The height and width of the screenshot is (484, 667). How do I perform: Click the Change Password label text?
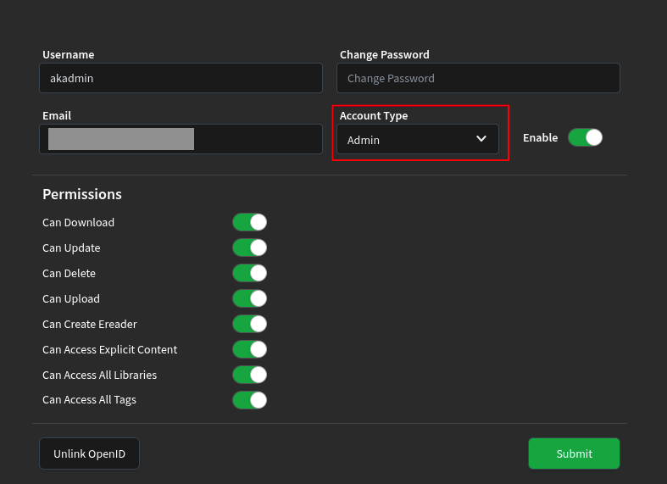pyautogui.click(x=384, y=54)
